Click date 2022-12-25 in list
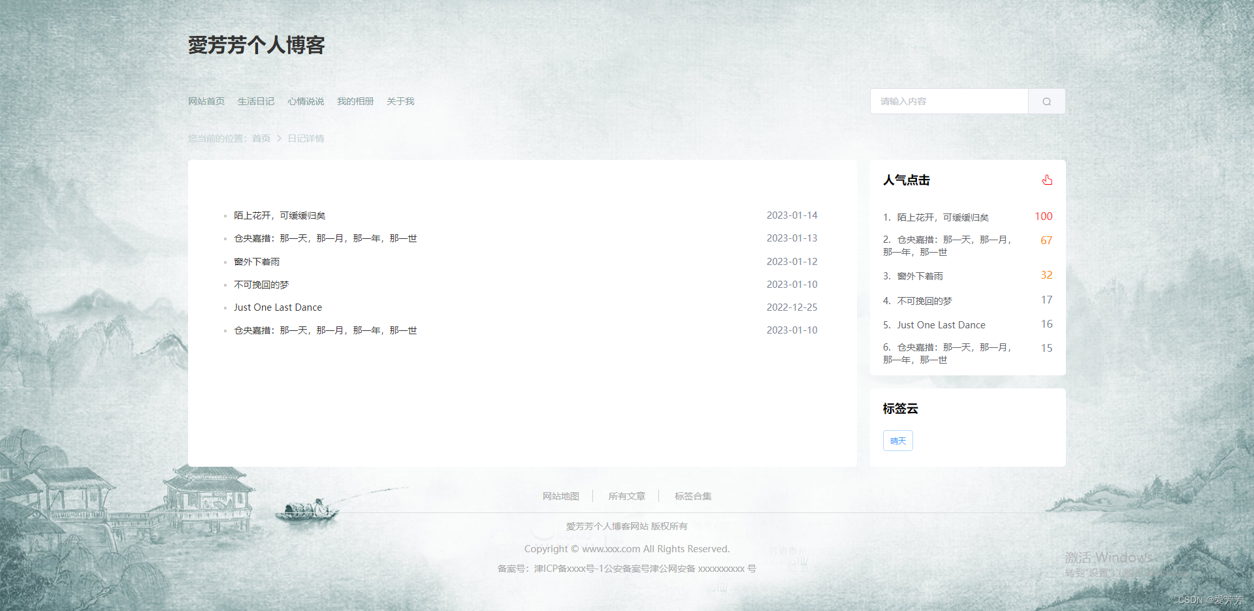1254x611 pixels. pyautogui.click(x=792, y=307)
